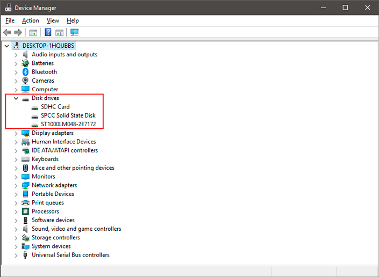Close the Device Manager window
The height and width of the screenshot is (277, 379).
click(367, 8)
